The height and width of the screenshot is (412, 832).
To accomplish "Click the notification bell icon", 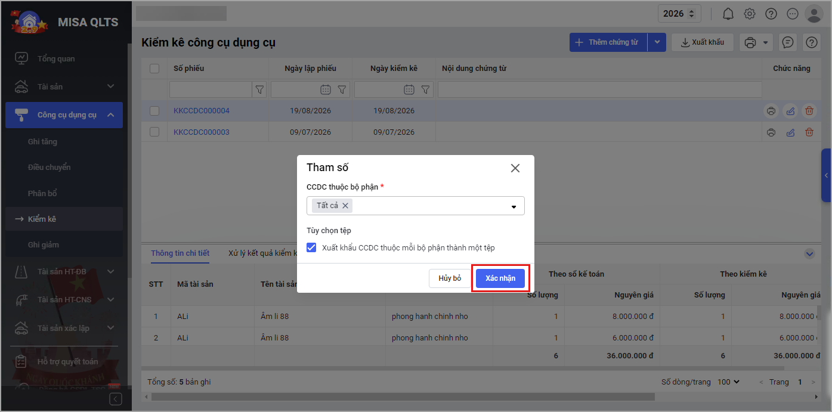I will 728,14.
